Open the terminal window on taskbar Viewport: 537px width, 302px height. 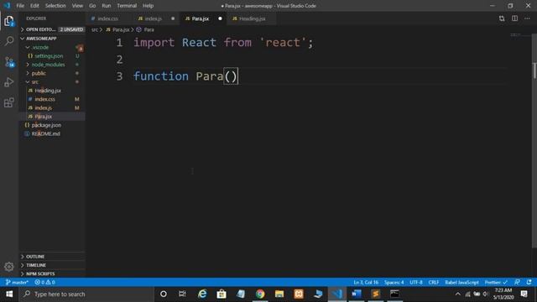point(394,294)
